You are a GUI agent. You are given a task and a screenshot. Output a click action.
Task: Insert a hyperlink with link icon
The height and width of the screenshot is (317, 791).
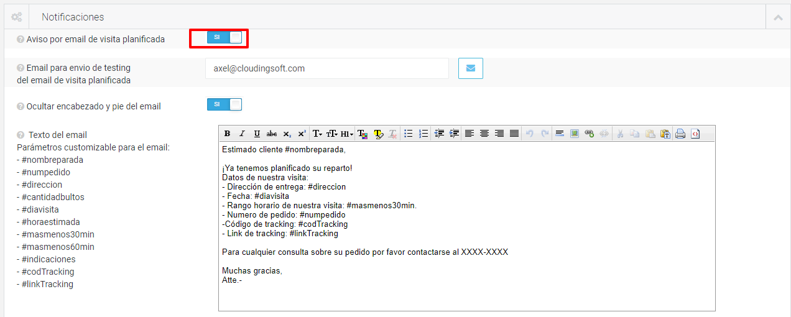click(x=590, y=134)
